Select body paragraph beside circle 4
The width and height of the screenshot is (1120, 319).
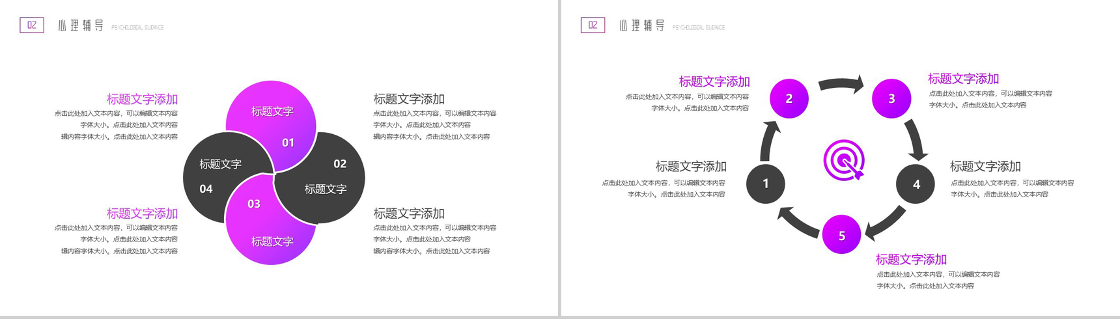point(1013,189)
